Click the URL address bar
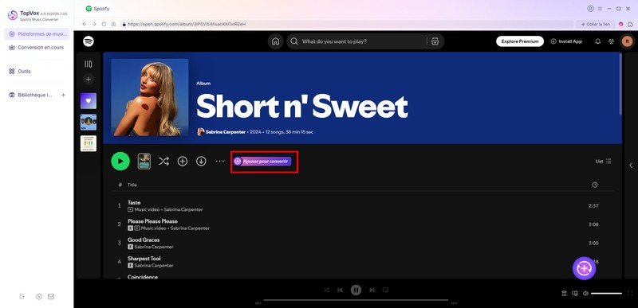The height and width of the screenshot is (308, 638). point(347,25)
